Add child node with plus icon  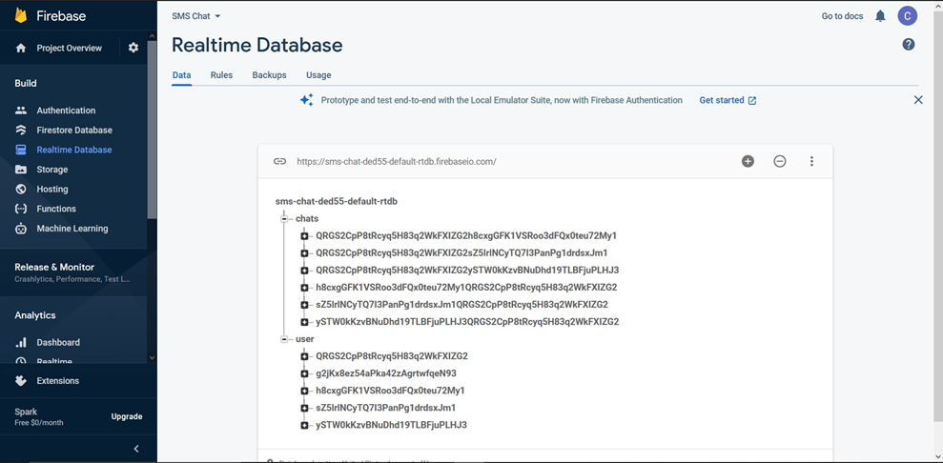tap(748, 162)
